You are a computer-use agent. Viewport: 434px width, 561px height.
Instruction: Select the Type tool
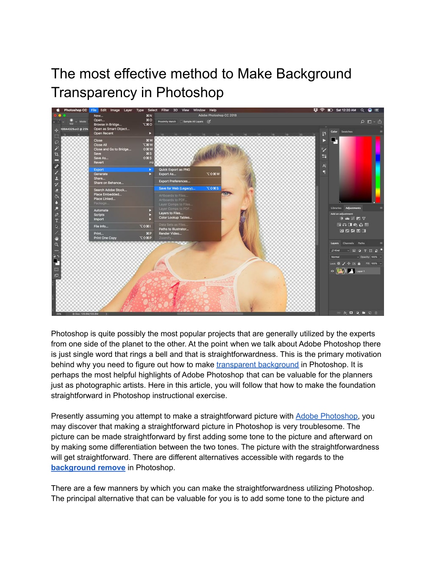56,220
